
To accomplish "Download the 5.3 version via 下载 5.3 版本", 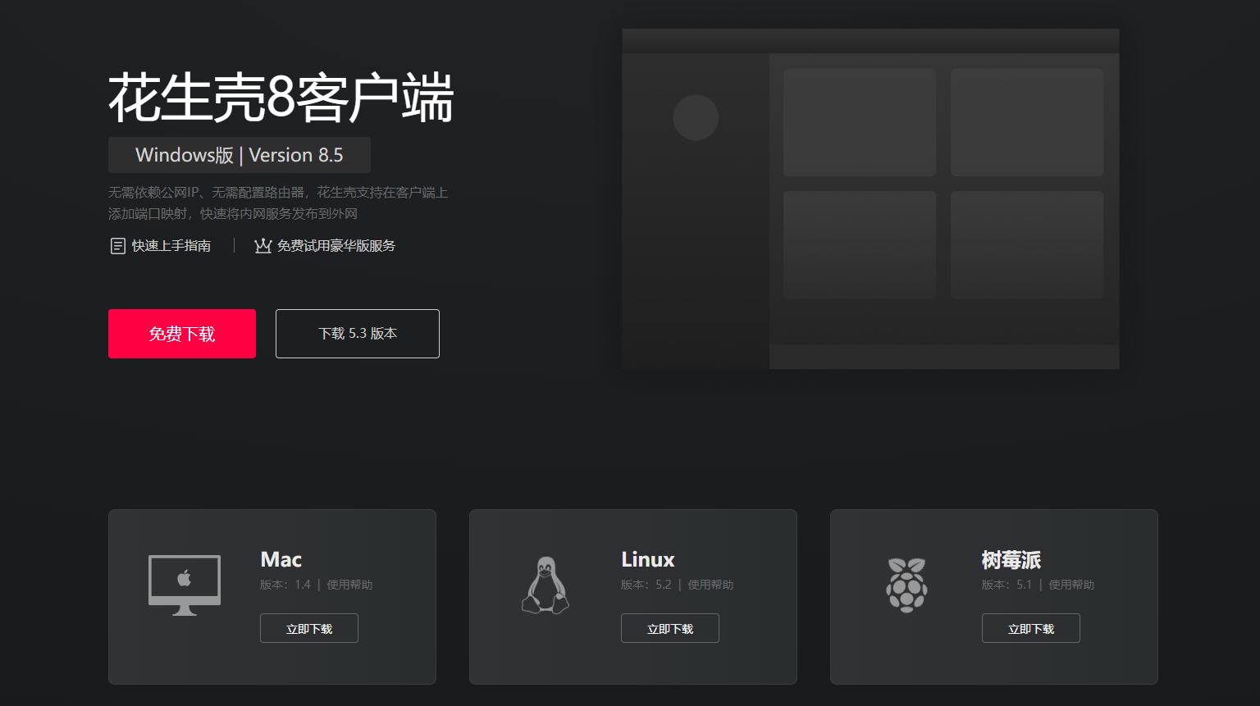I will pyautogui.click(x=358, y=334).
